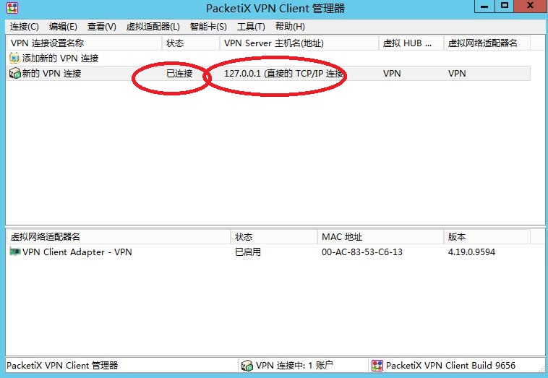Open the 编辑(E) menu
548x378 pixels.
63,27
